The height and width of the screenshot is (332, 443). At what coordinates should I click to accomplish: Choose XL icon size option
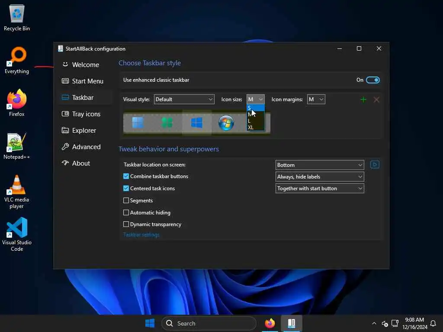click(x=255, y=128)
